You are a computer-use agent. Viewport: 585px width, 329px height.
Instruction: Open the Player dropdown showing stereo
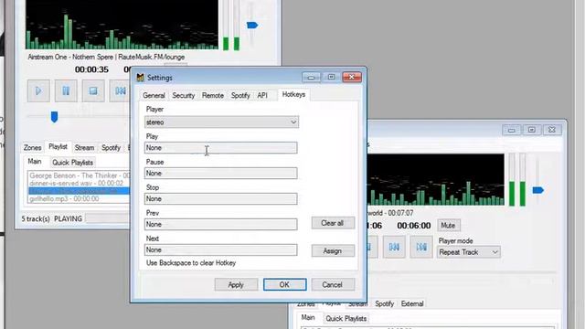[x=221, y=122]
